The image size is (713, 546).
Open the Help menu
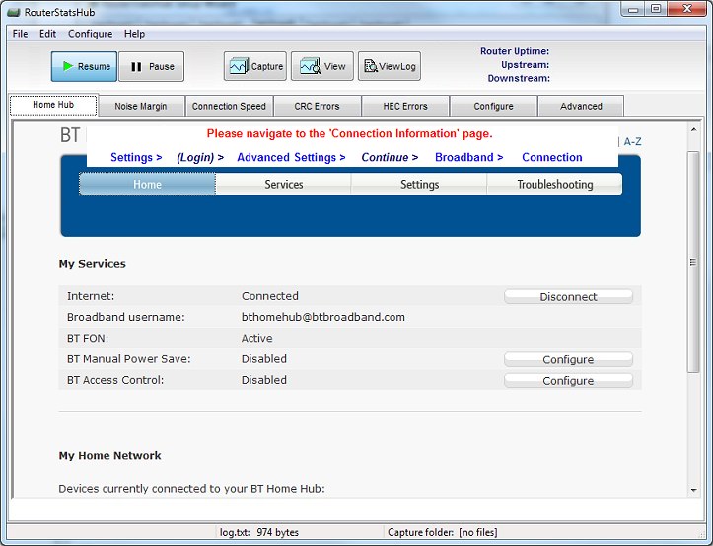pos(134,34)
